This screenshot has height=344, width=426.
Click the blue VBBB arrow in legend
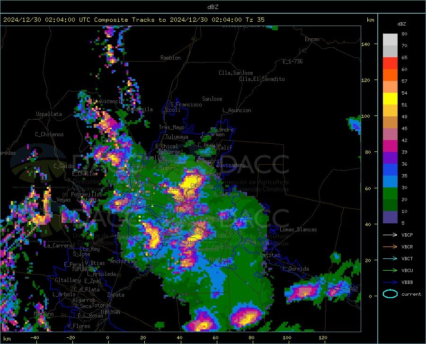point(390,282)
